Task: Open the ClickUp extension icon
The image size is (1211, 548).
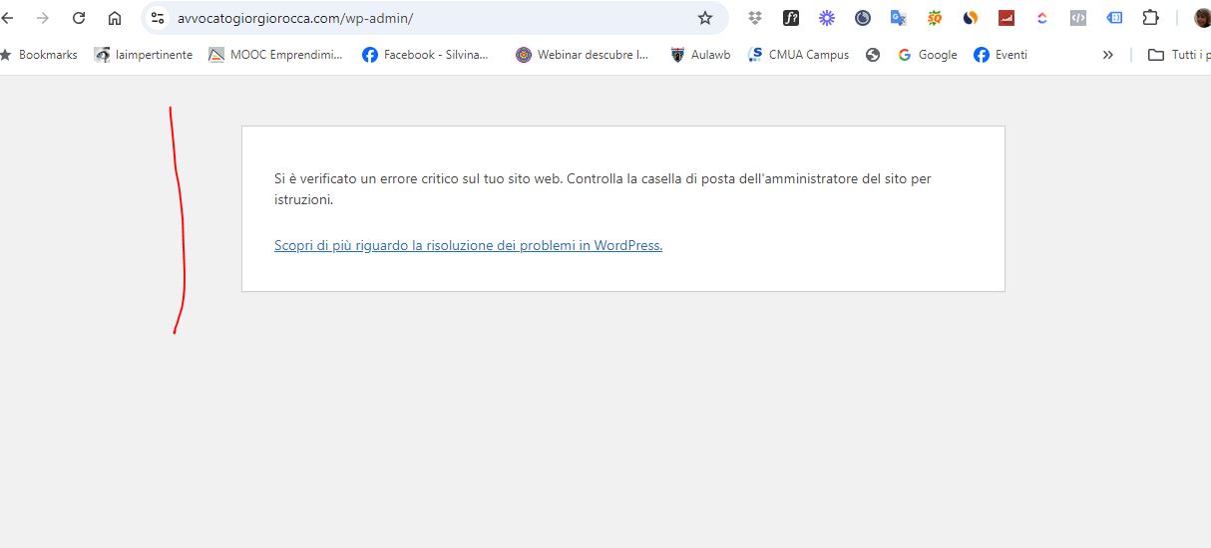Action: 1042,18
